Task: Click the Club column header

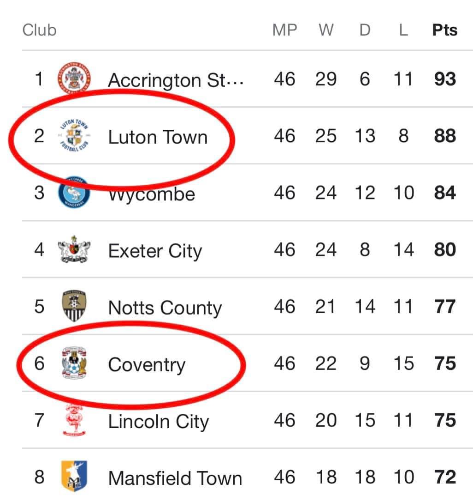Action: [x=40, y=30]
